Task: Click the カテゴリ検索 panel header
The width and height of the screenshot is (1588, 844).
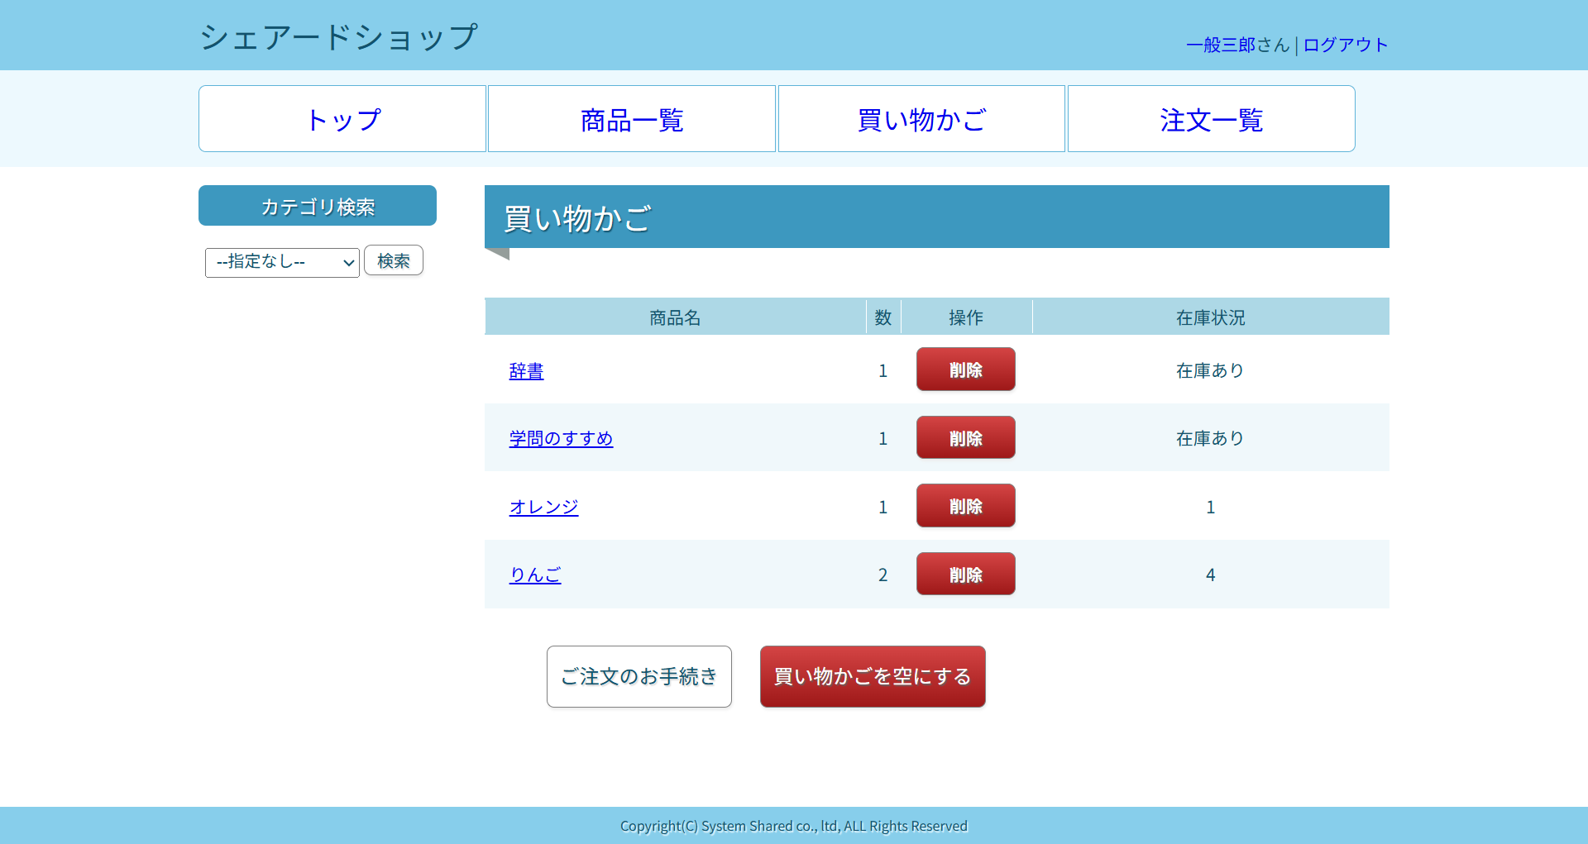Action: click(x=317, y=205)
